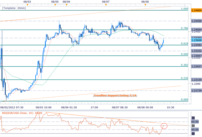Select the 70 level on RSI scale
Screen dimensions: 202x137
click(x=192, y=118)
